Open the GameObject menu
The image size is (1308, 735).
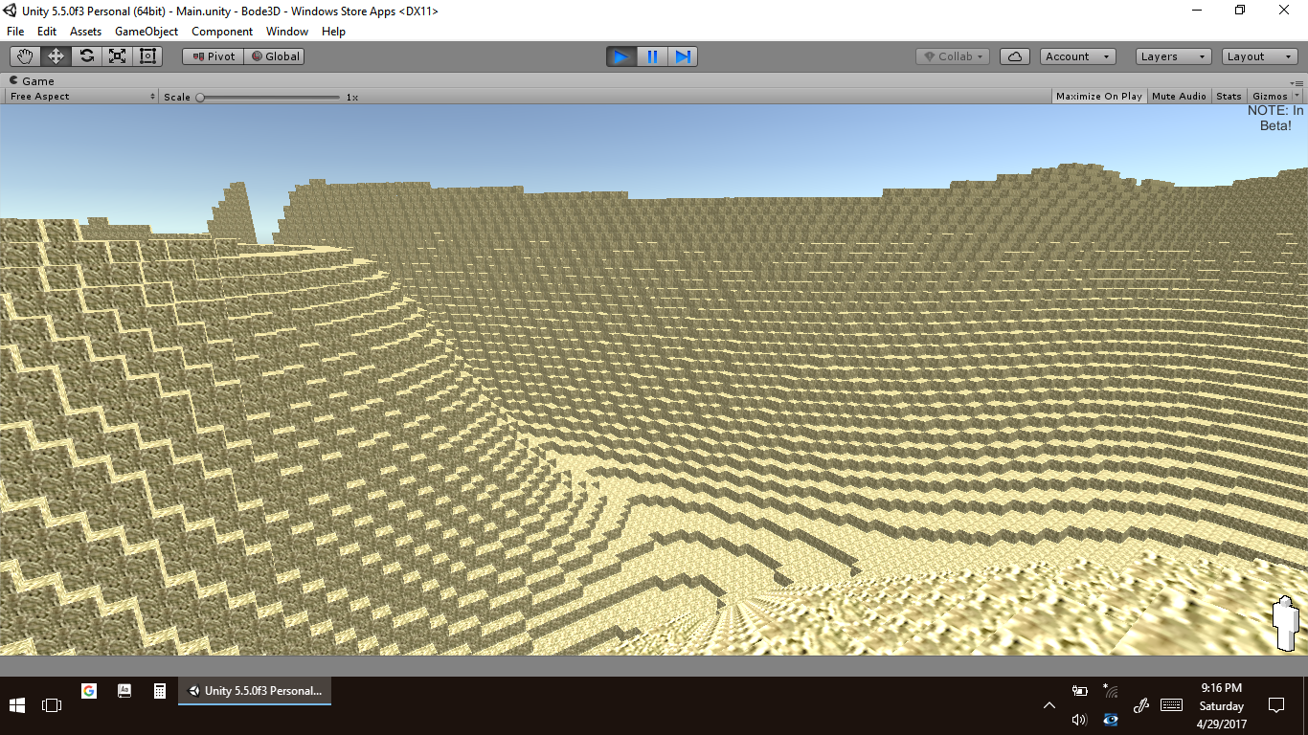click(147, 32)
